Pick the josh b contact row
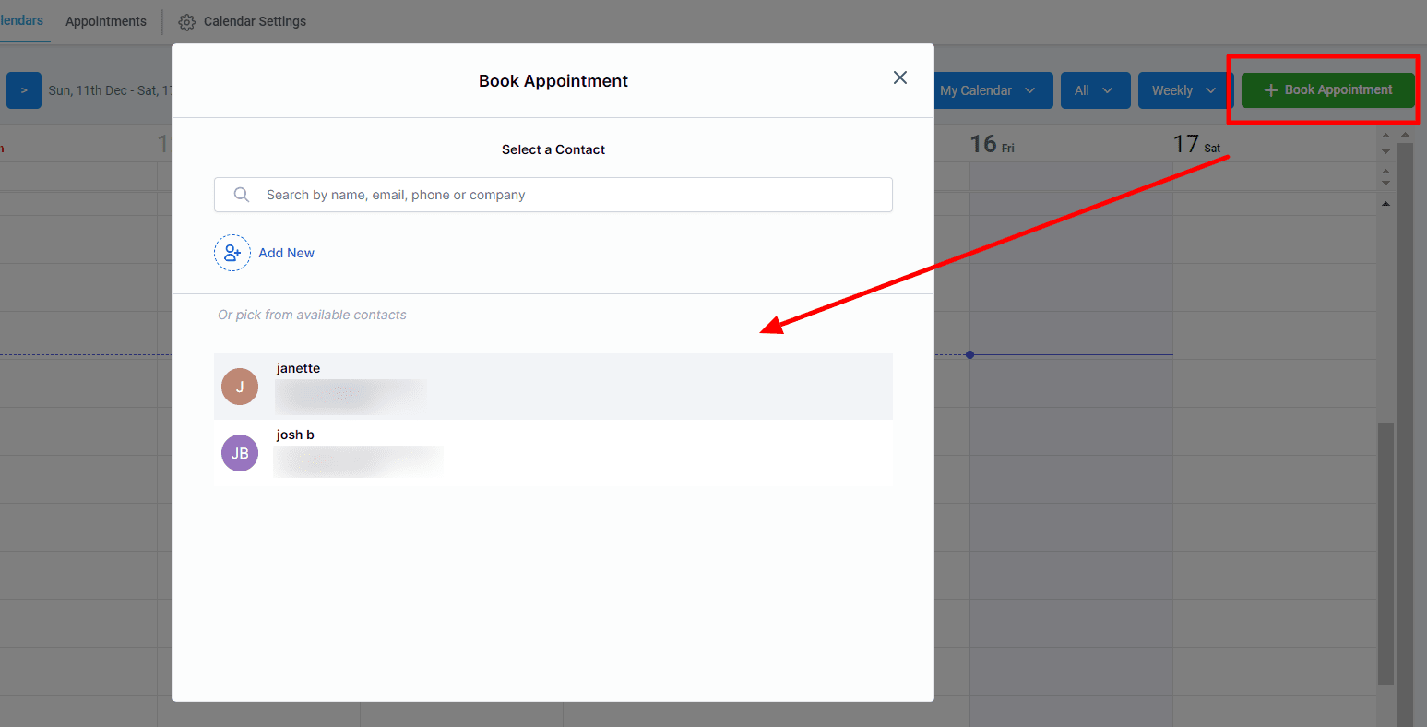Screen dimensions: 1427x727 coord(553,453)
